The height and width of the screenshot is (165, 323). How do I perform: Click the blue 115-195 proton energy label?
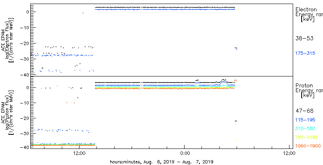[x=305, y=120]
